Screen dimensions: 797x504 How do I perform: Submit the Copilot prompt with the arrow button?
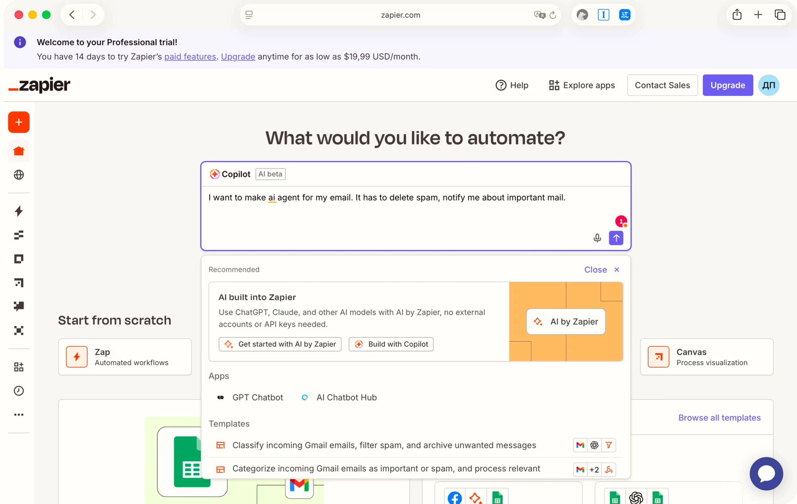pos(616,238)
